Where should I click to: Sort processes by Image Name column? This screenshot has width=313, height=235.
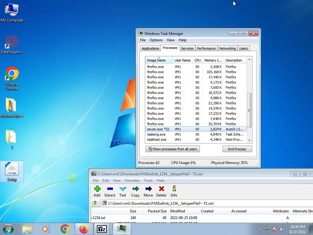pyautogui.click(x=159, y=60)
